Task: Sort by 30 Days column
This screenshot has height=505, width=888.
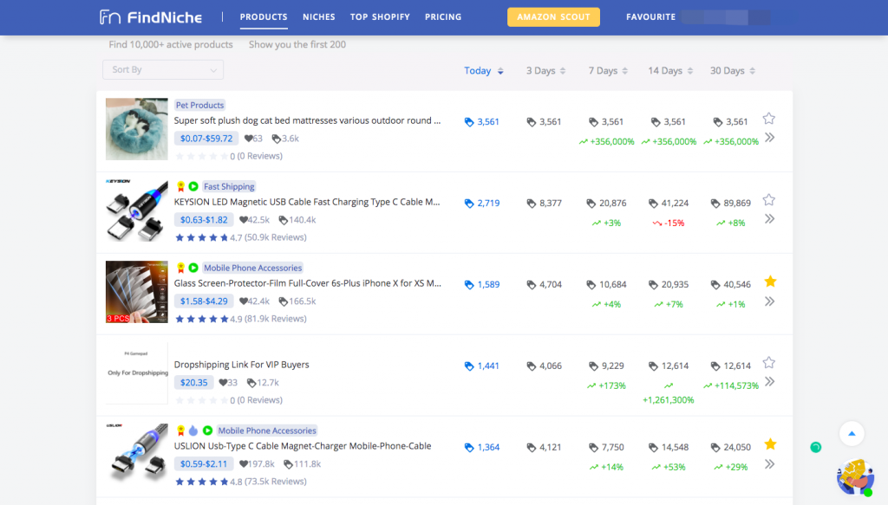Action: coord(733,71)
